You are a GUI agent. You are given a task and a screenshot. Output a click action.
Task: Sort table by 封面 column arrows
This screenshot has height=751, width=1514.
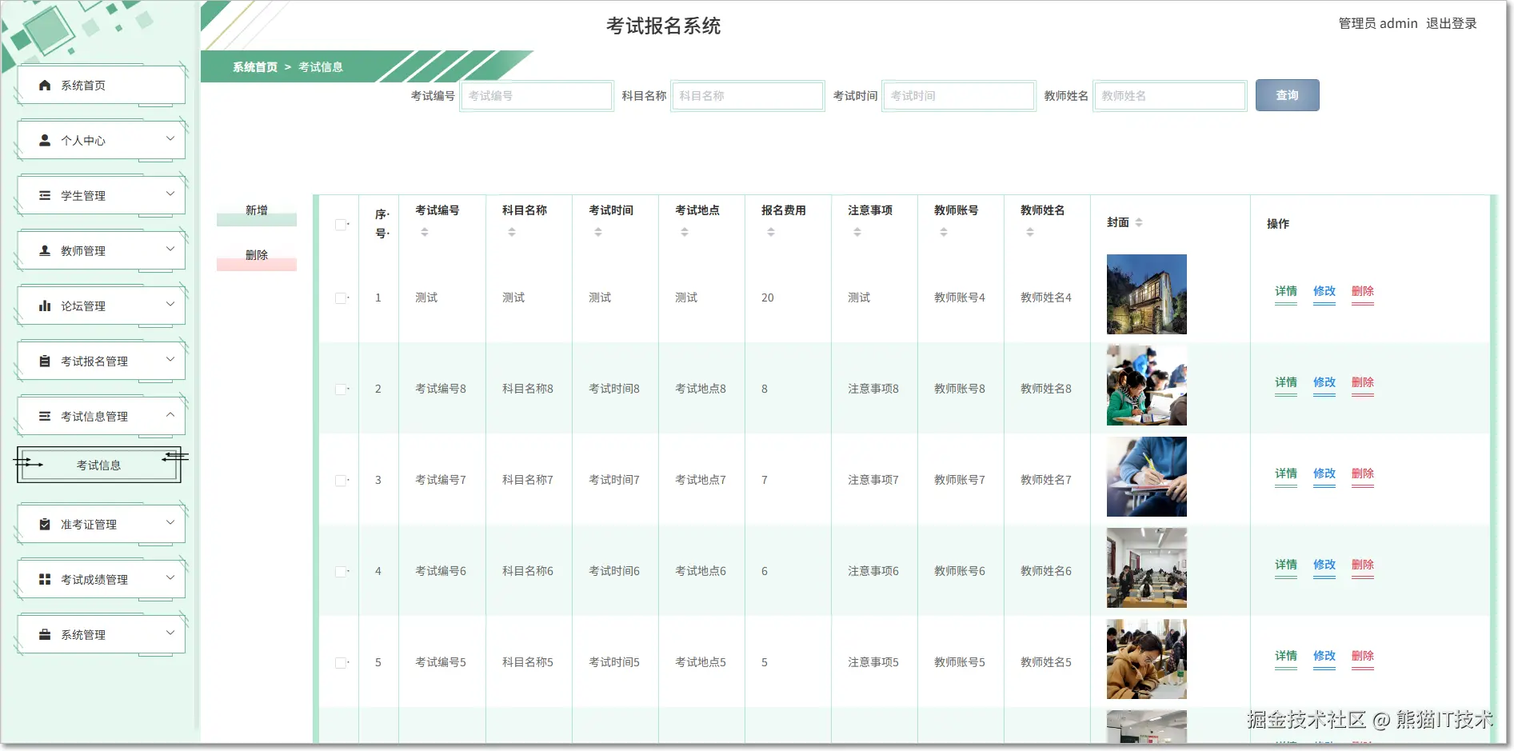pos(1139,222)
